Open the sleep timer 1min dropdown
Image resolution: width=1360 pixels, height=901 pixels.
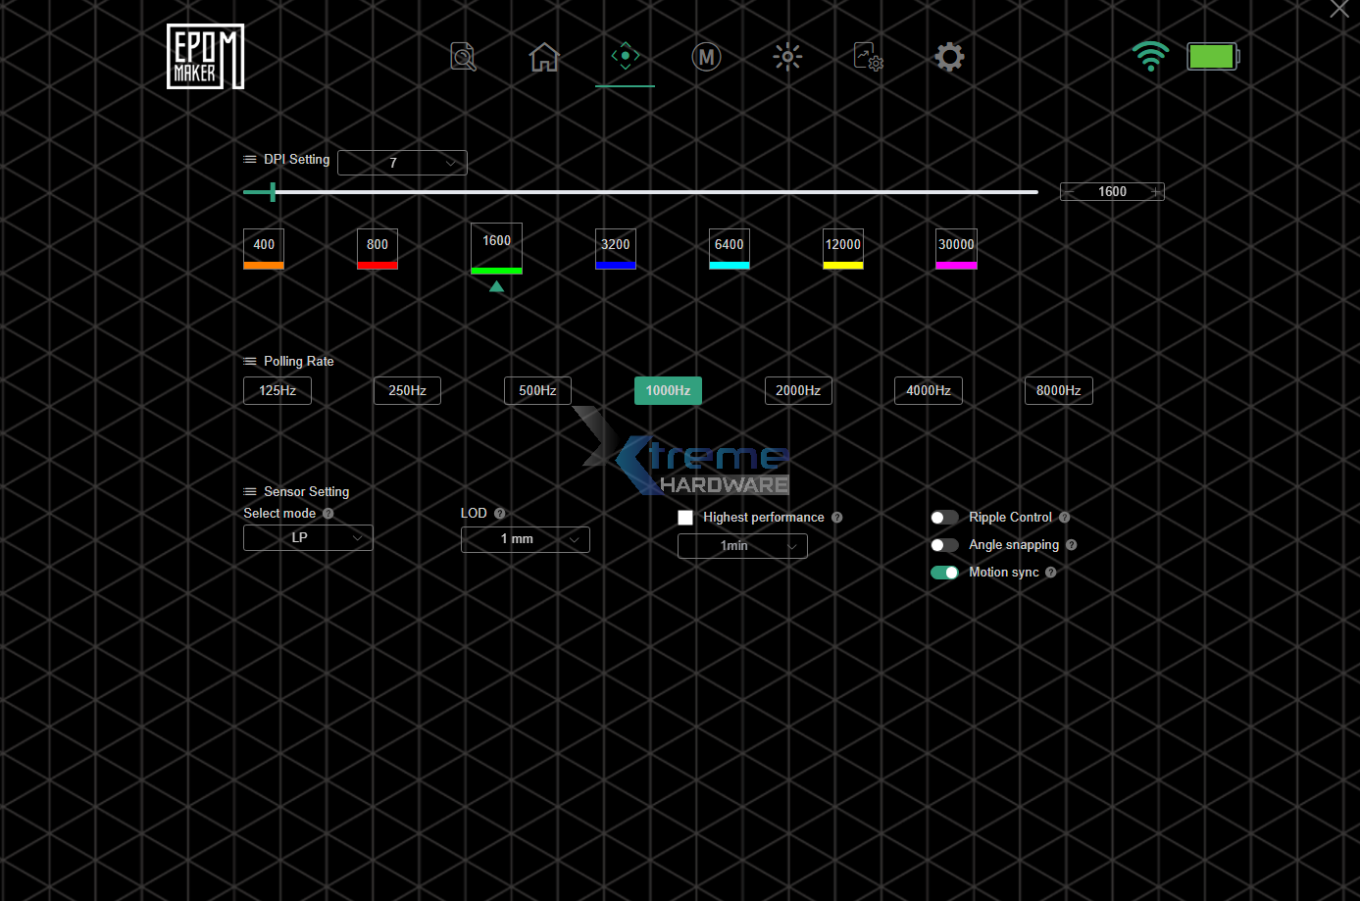point(742,545)
